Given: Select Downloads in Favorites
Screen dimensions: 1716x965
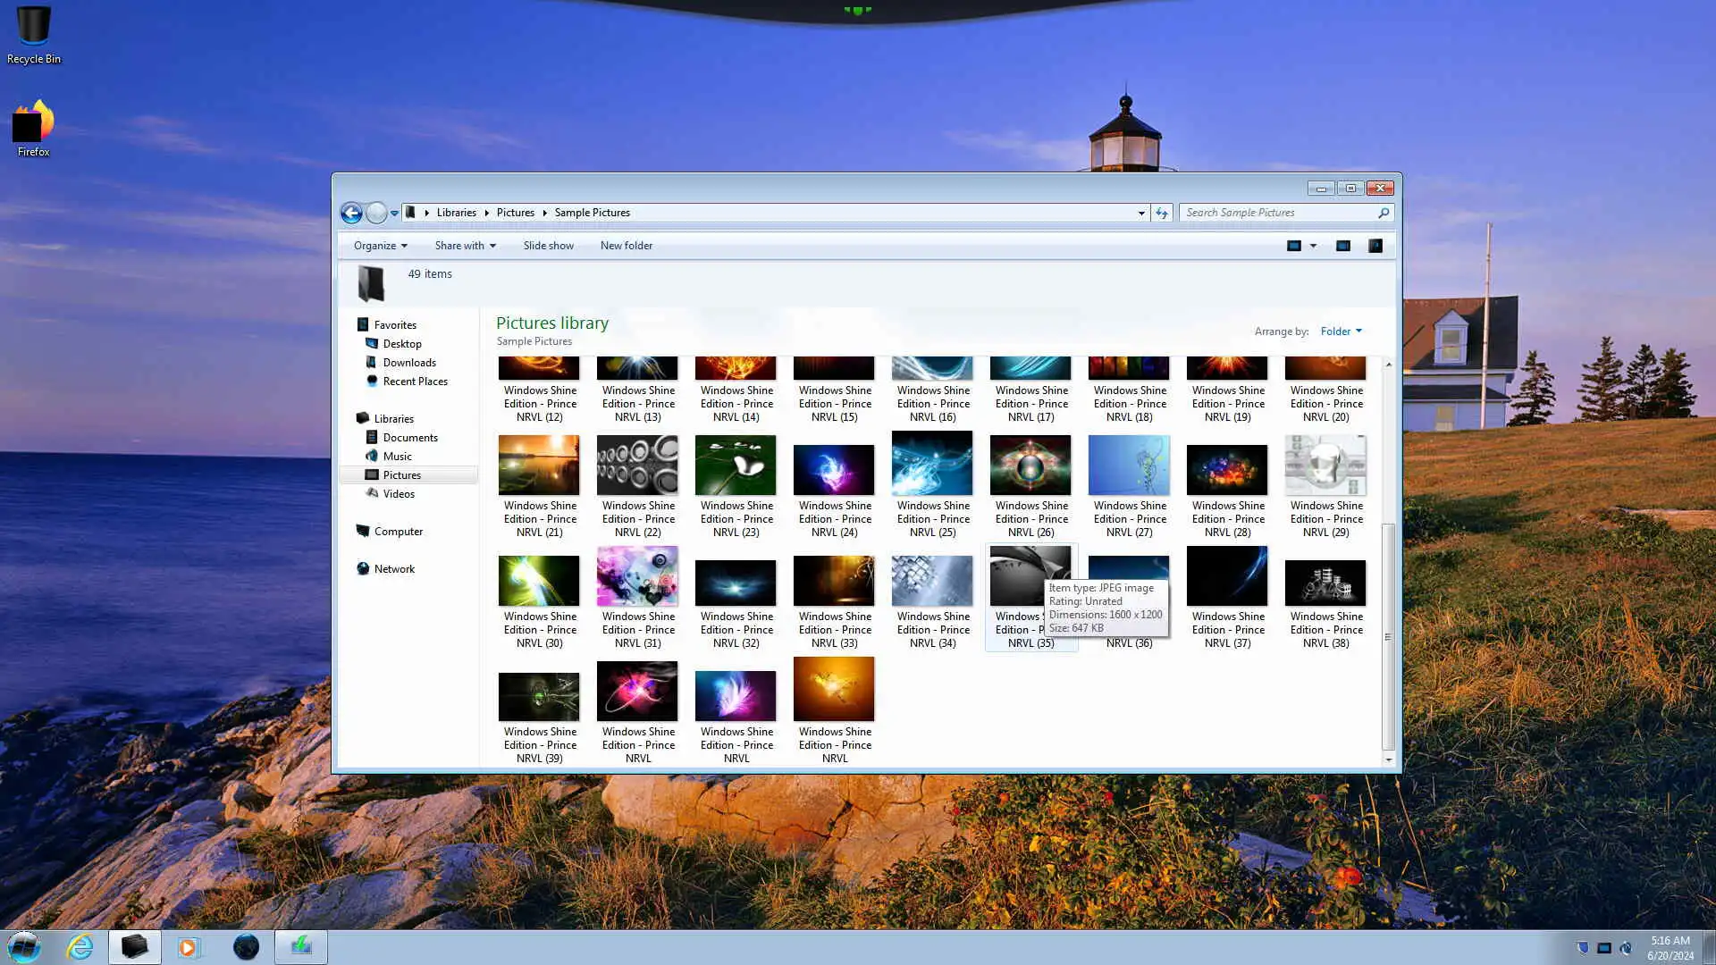Looking at the screenshot, I should click(x=409, y=363).
